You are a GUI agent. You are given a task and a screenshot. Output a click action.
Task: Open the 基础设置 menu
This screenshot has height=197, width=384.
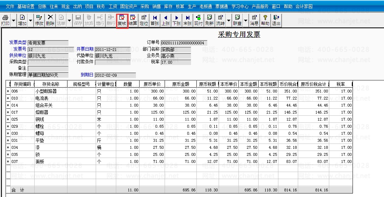(x=26, y=7)
